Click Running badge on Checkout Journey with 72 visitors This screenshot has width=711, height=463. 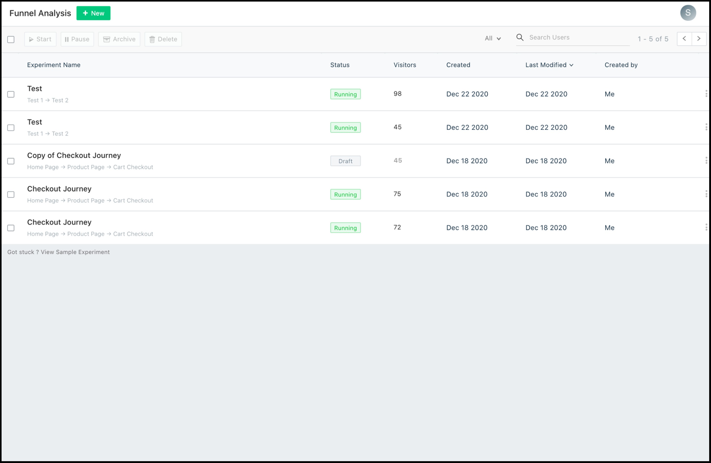pos(345,228)
